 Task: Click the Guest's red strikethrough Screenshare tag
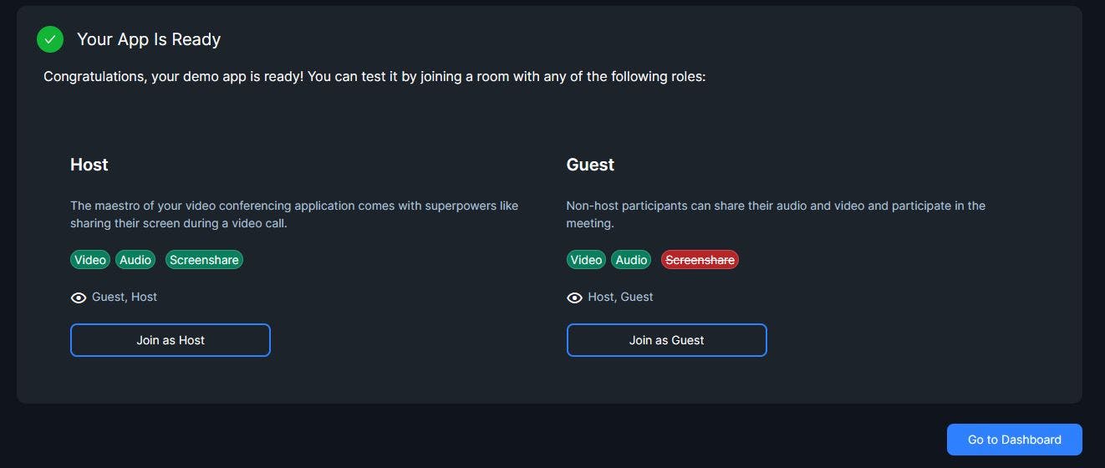700,260
